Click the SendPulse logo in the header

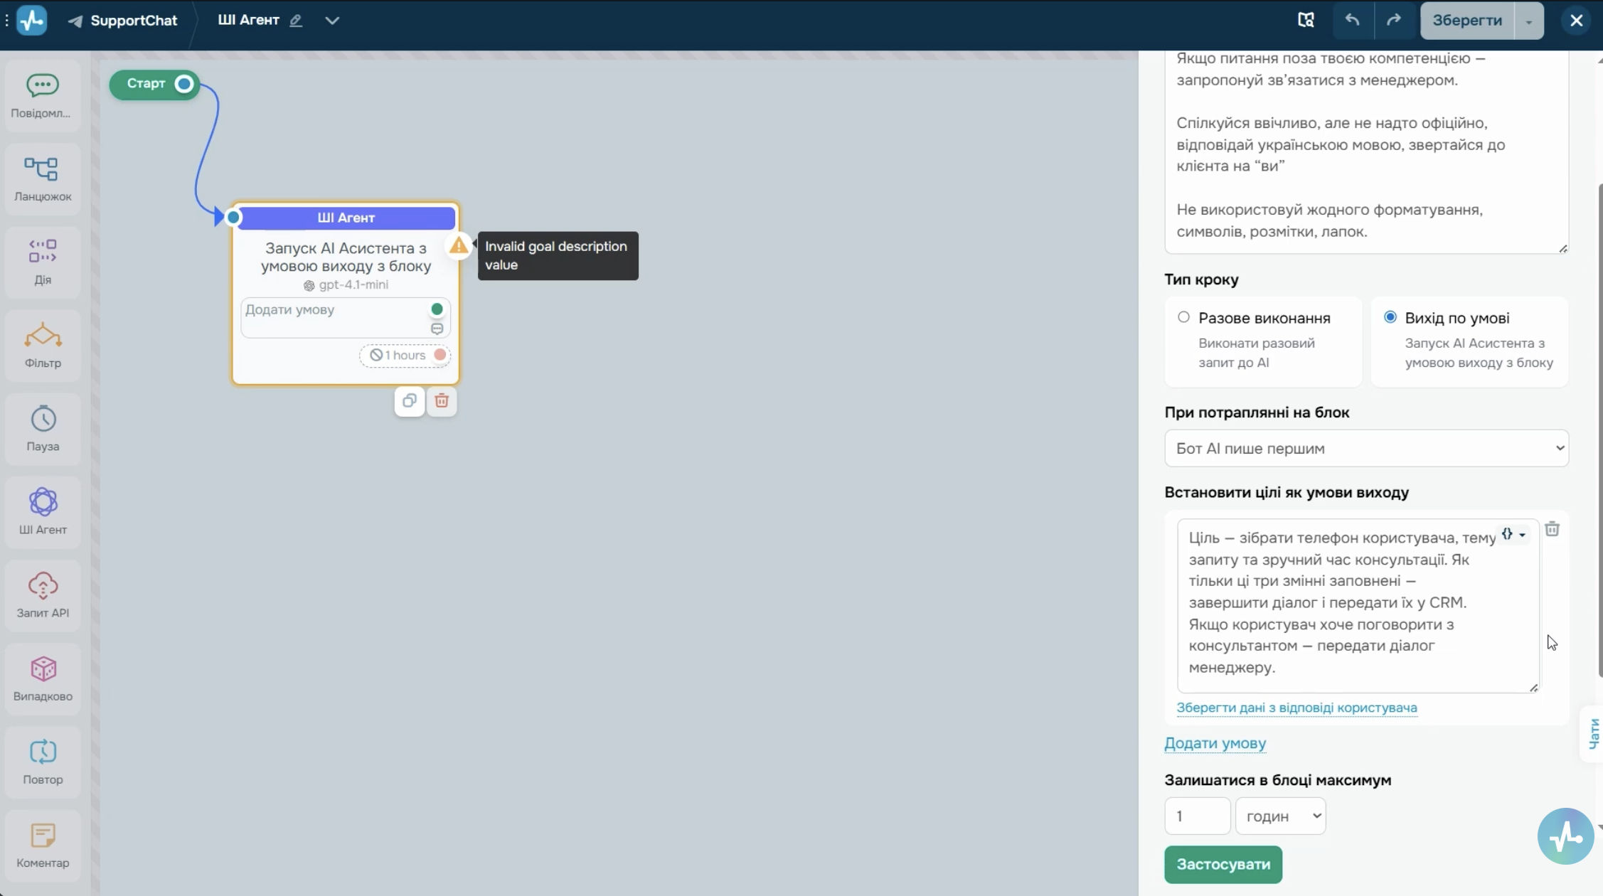[x=31, y=20]
